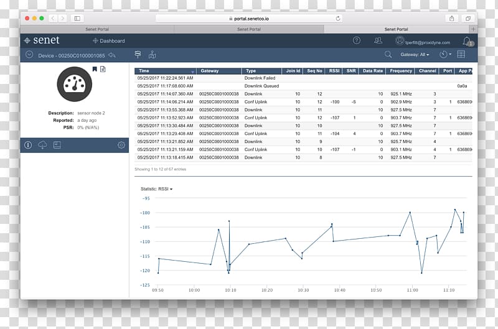Click the back arrows beside device ID
The height and width of the screenshot is (329, 498).
pos(112,55)
